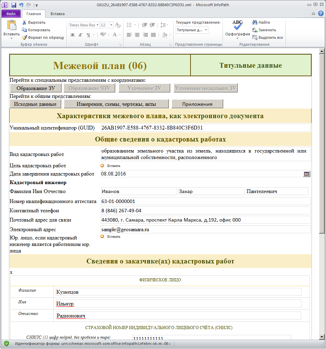Click the Образование ЧЗУ button
This screenshot has width=326, height=349.
89,88
